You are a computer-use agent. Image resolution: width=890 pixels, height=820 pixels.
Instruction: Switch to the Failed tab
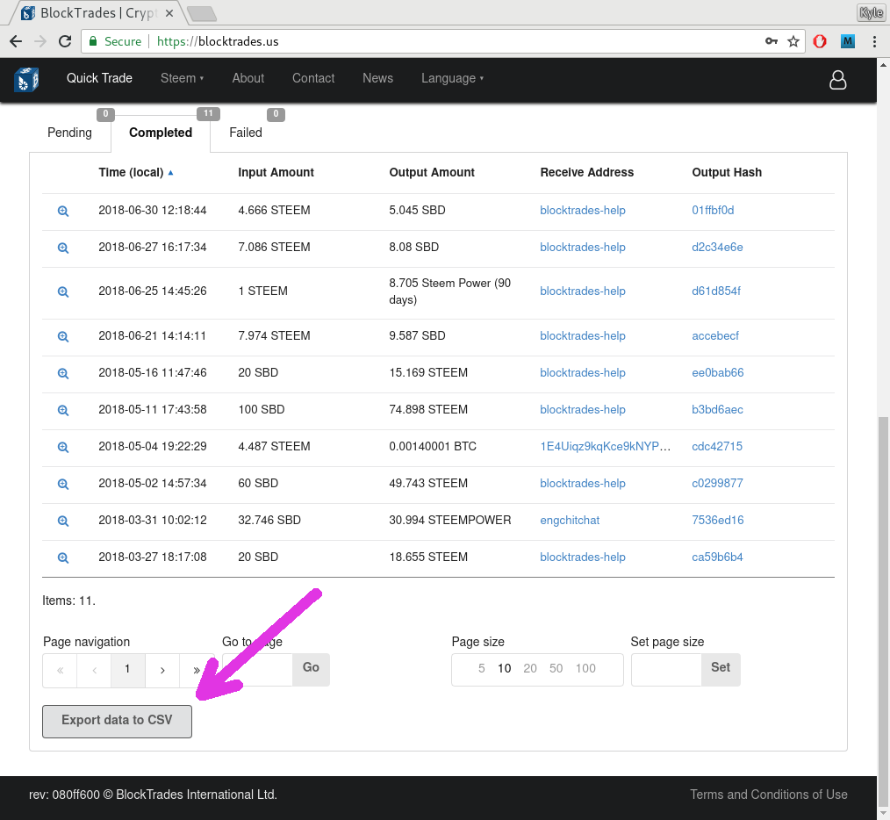(x=246, y=133)
